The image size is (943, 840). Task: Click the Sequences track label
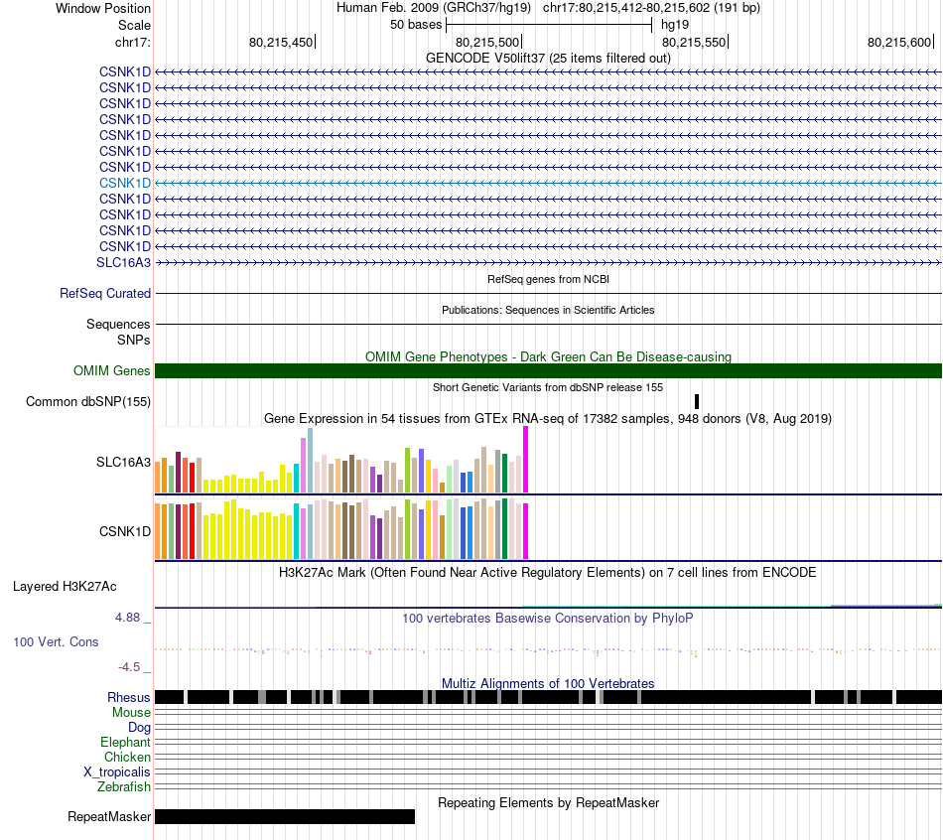click(x=118, y=325)
